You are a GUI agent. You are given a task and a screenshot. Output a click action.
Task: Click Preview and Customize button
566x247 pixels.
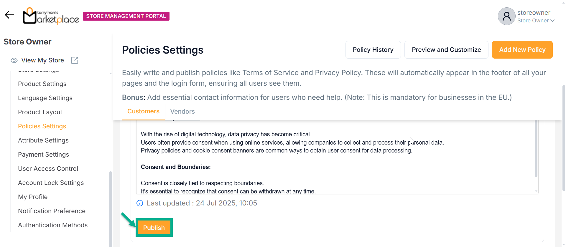(446, 50)
